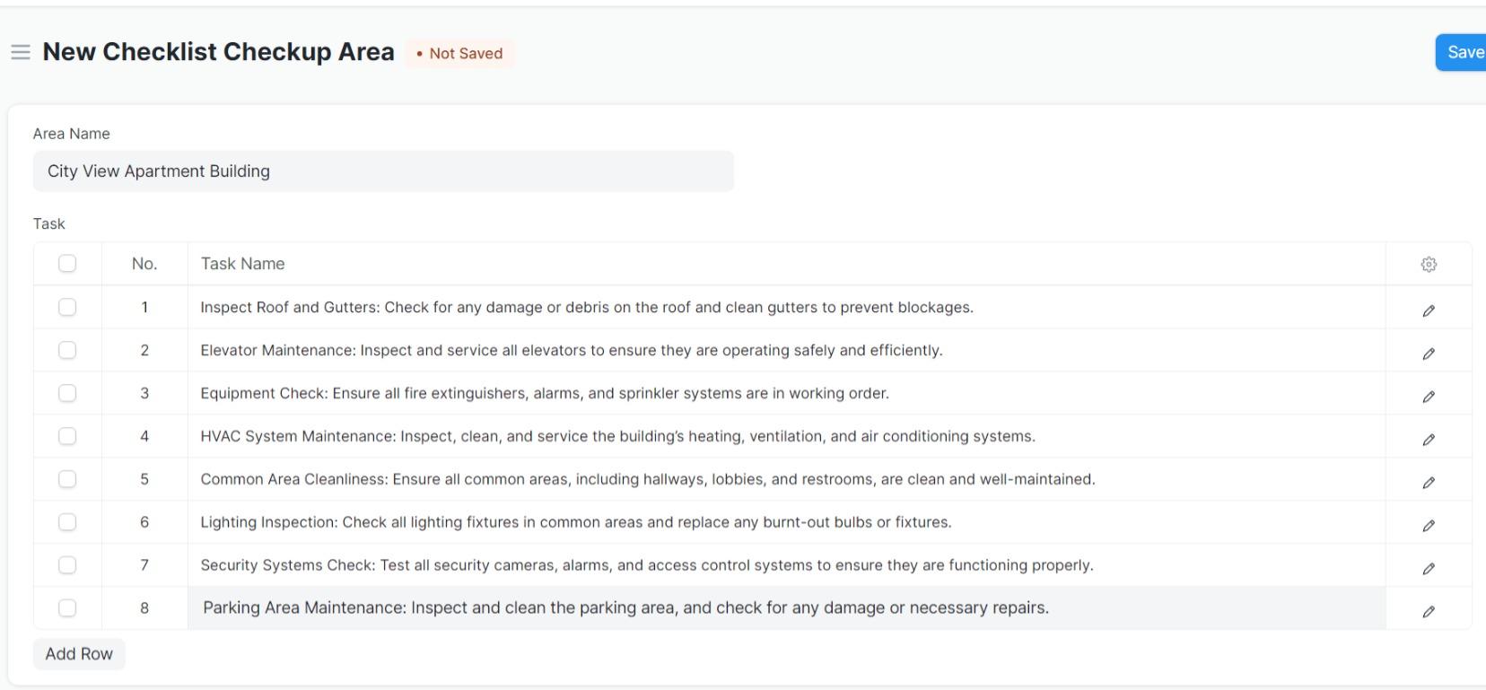This screenshot has width=1486, height=690.
Task: Click the Not Saved status indicator
Action: [459, 54]
